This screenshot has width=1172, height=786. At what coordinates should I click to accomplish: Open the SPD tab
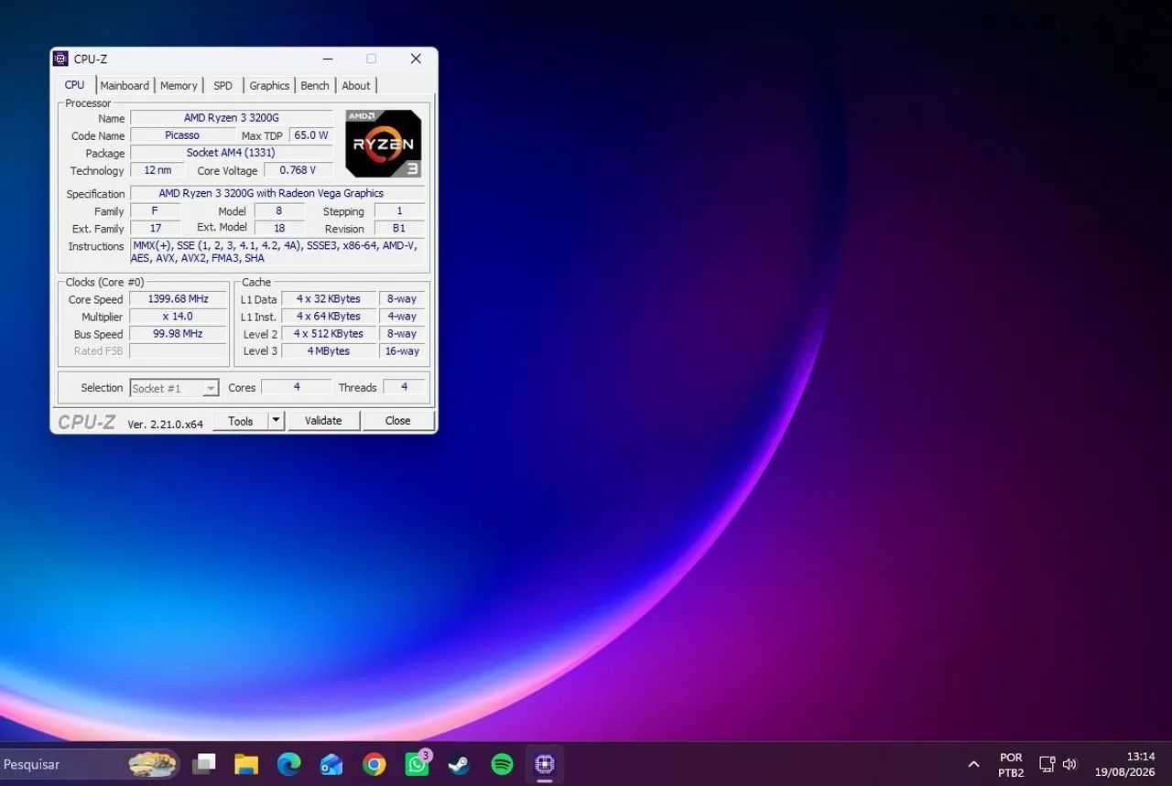coord(222,85)
